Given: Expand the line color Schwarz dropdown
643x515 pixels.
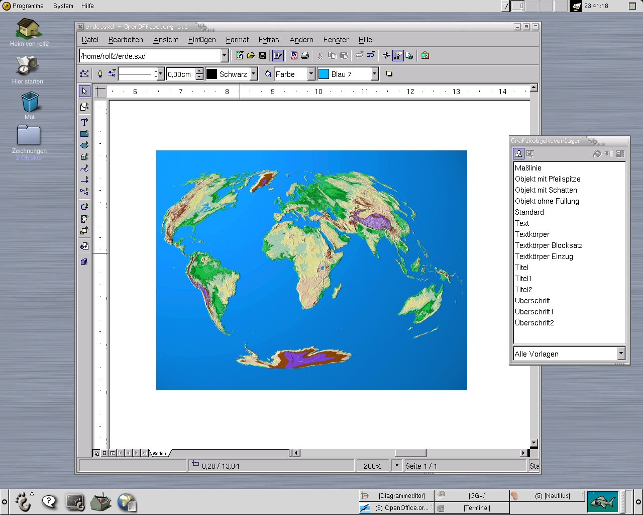Looking at the screenshot, I should [x=254, y=74].
